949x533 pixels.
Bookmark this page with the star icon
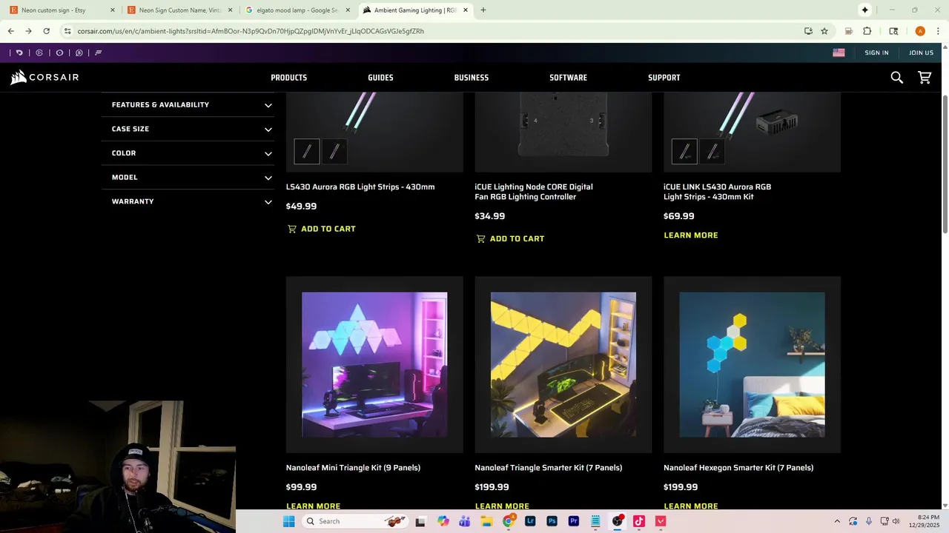click(x=824, y=31)
